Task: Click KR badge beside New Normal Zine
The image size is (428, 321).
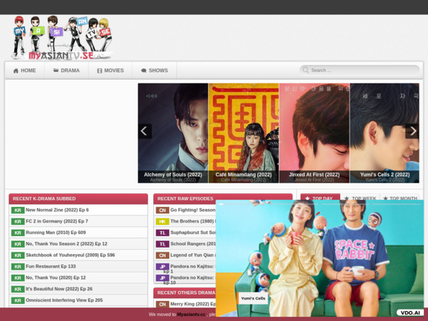Action: pyautogui.click(x=18, y=210)
